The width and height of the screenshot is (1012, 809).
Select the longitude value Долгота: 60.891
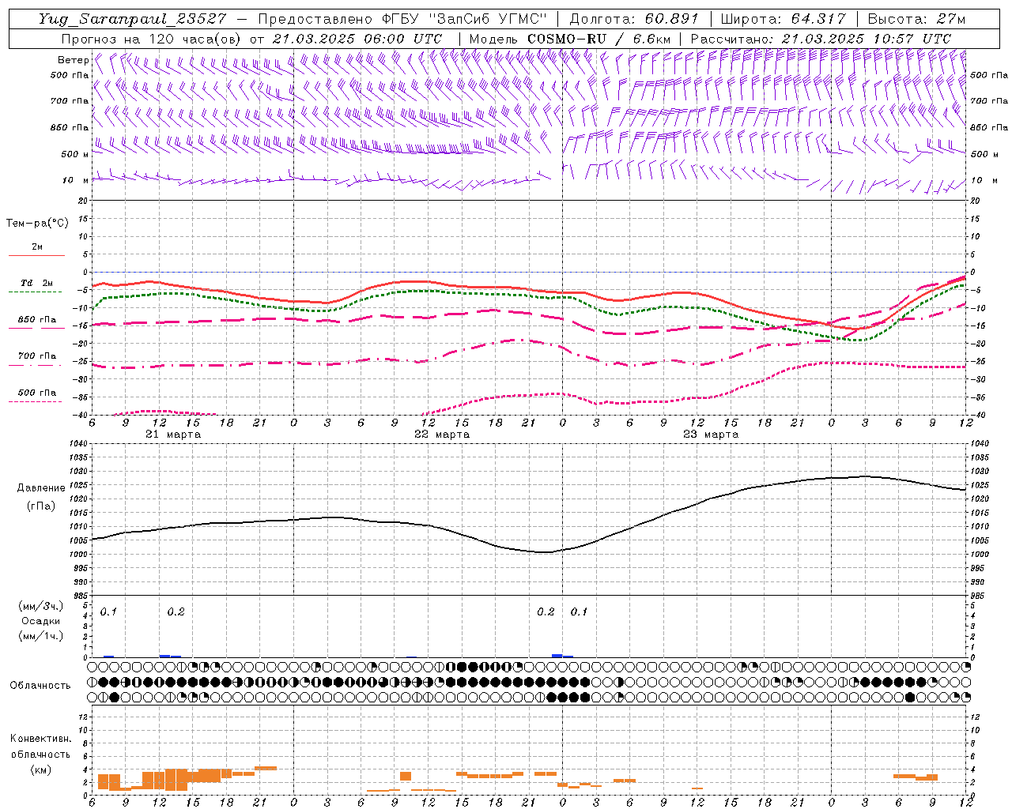point(634,18)
